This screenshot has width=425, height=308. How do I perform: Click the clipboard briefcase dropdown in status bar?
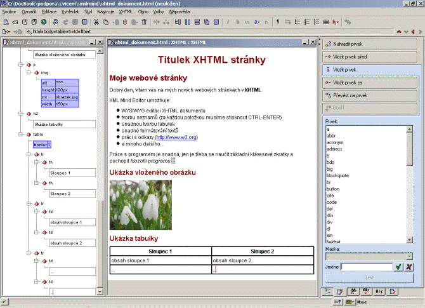coord(350,302)
